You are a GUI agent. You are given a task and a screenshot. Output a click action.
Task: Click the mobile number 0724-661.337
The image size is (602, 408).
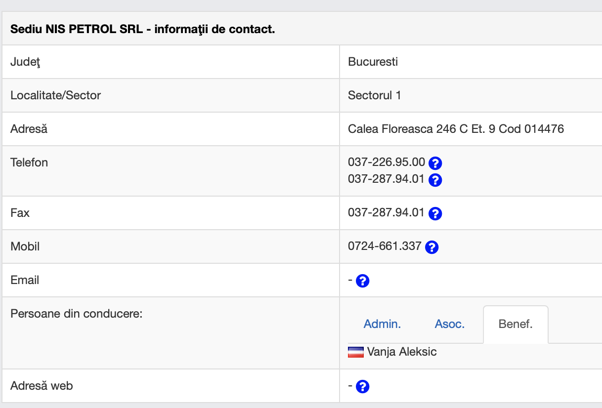pyautogui.click(x=385, y=246)
